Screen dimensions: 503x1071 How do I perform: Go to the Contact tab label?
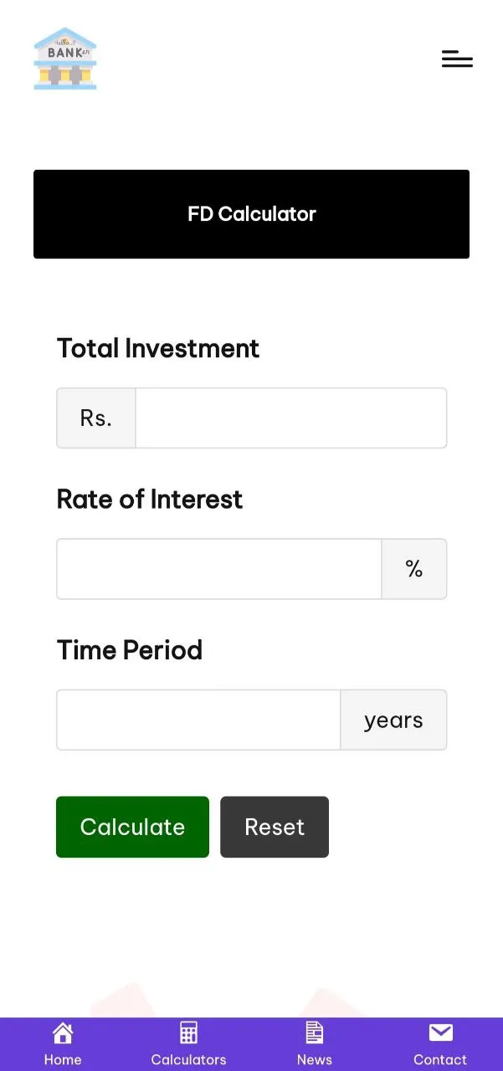click(440, 1059)
